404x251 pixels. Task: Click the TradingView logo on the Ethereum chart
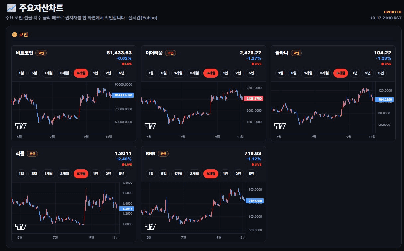tap(150, 126)
